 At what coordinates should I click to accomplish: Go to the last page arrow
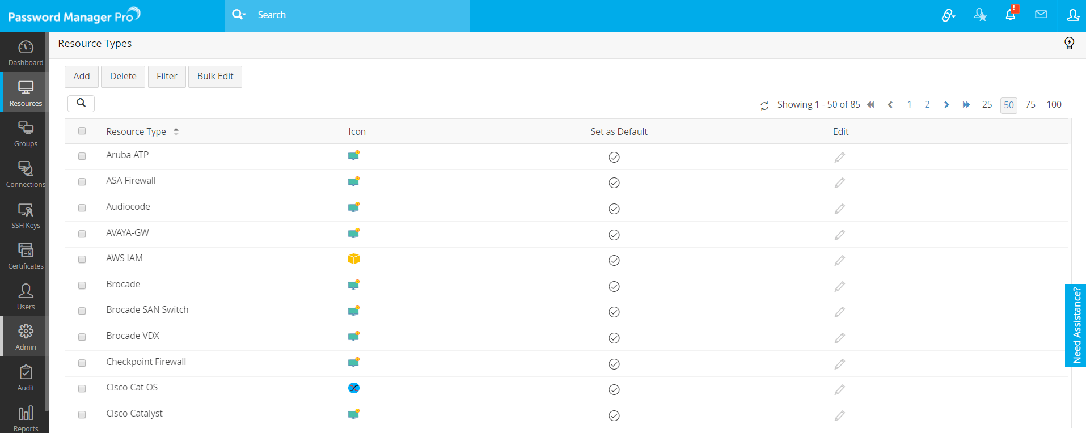coord(966,105)
